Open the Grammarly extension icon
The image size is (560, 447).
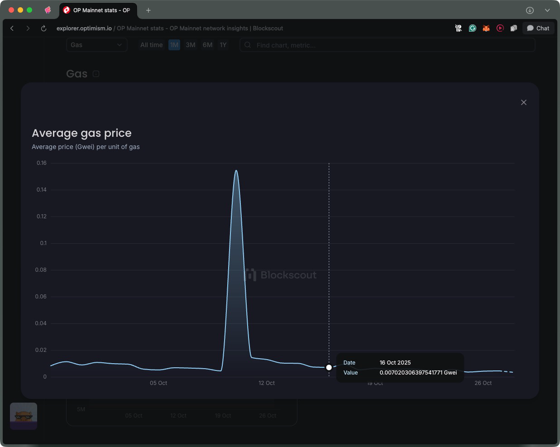point(472,28)
